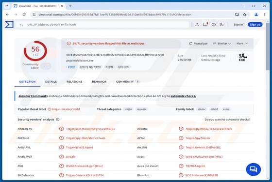The width and height of the screenshot is (272, 182).
Task: Open the help question mark icon
Action: [214, 25]
